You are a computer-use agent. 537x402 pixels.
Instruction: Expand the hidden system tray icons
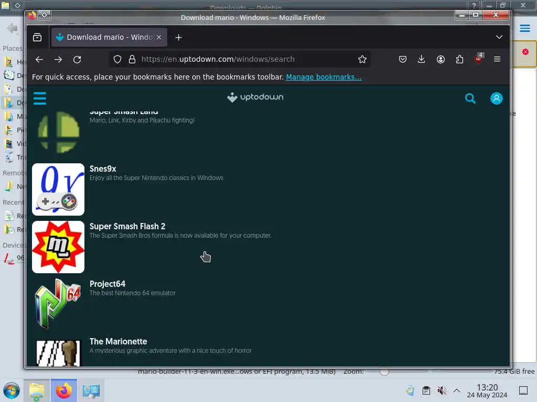[457, 390]
